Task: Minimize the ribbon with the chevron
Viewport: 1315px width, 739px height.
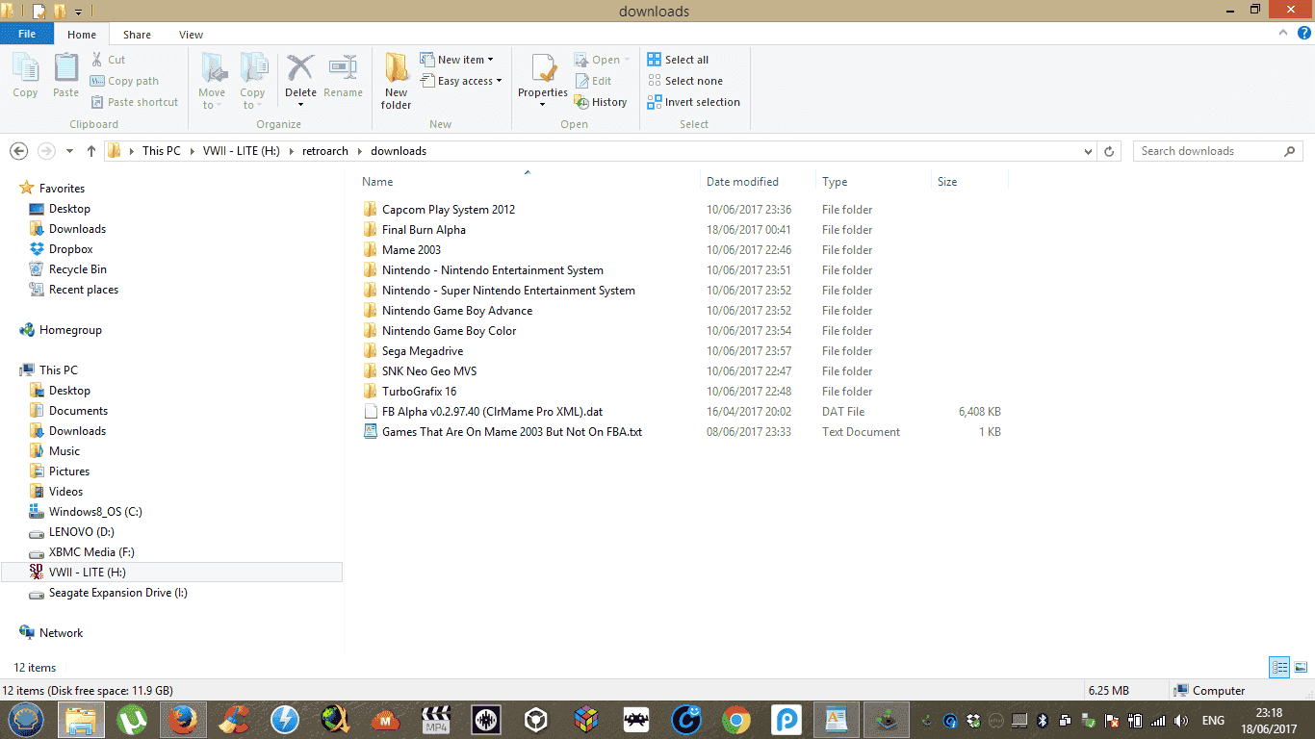Action: (x=1283, y=34)
